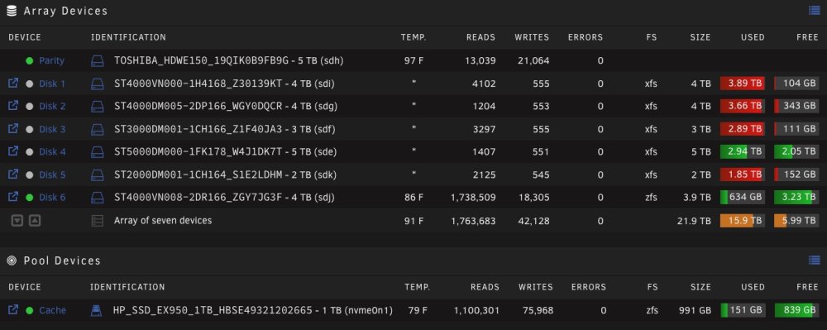Click the Parity green status indicator
Viewport: 827px width, 330px height.
(30, 60)
